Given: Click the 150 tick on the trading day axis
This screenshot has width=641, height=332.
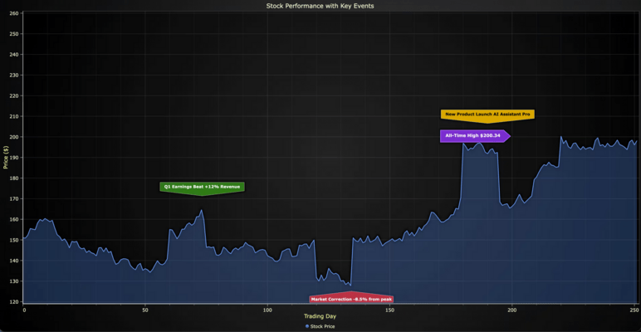Looking at the screenshot, I should (389, 310).
